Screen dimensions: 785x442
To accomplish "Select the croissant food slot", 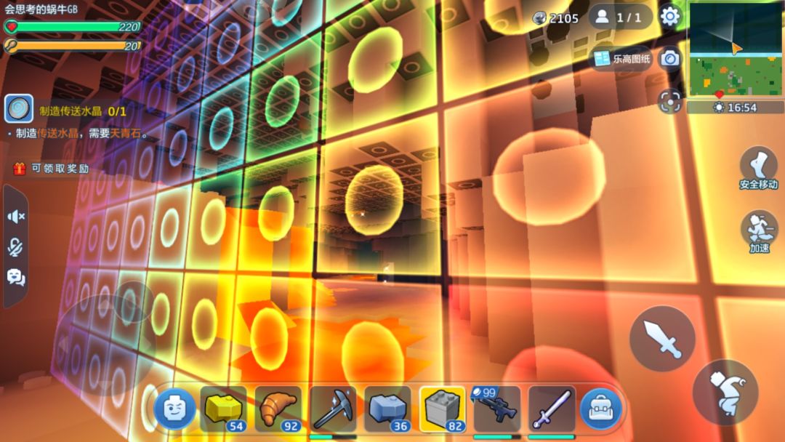I will pyautogui.click(x=278, y=409).
